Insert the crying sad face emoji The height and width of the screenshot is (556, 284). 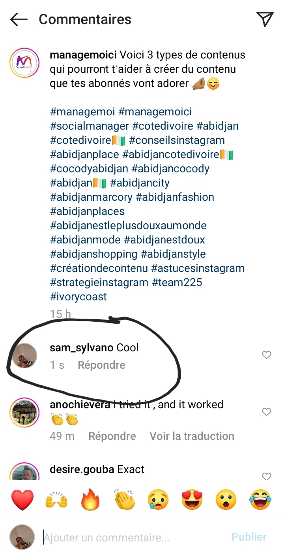click(158, 499)
